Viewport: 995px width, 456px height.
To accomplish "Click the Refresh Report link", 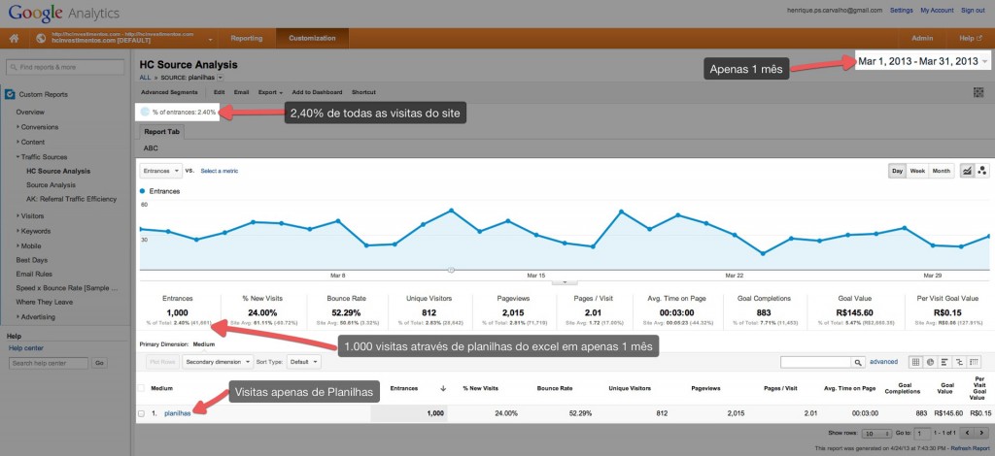I will click(968, 448).
